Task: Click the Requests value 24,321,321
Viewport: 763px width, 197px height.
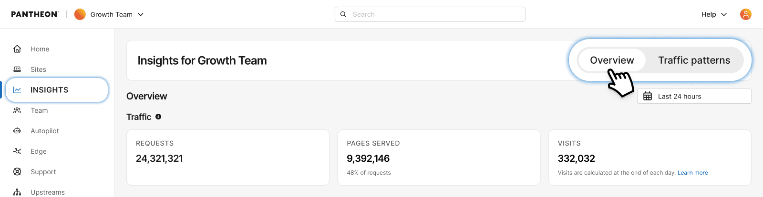Action: 159,158
